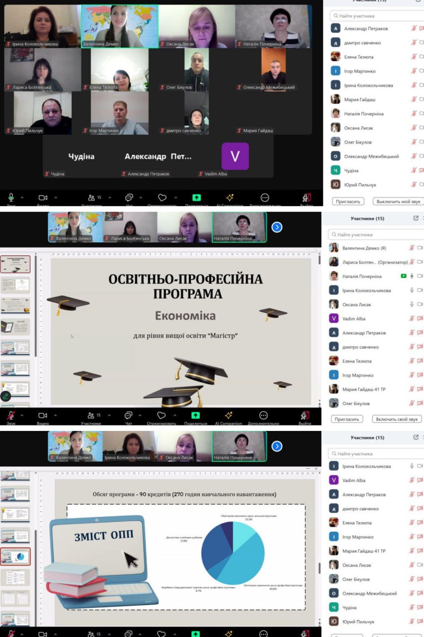This screenshot has width=424, height=637.
Task: Toggle Ірина Колокольчикова's mic icon in ЗМІСТ ОПП window list
Action: coord(412,466)
